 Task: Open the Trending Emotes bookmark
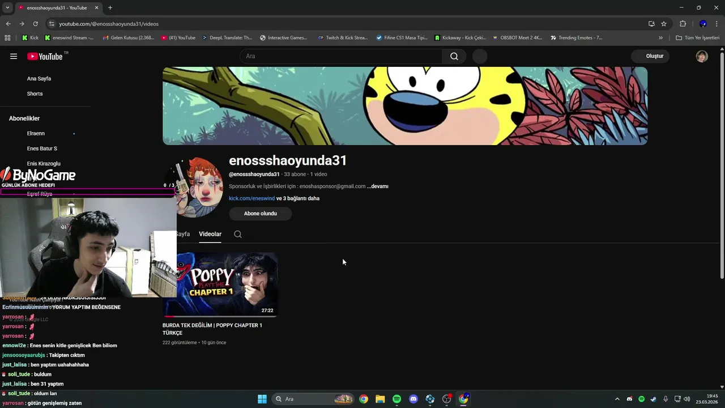point(577,38)
